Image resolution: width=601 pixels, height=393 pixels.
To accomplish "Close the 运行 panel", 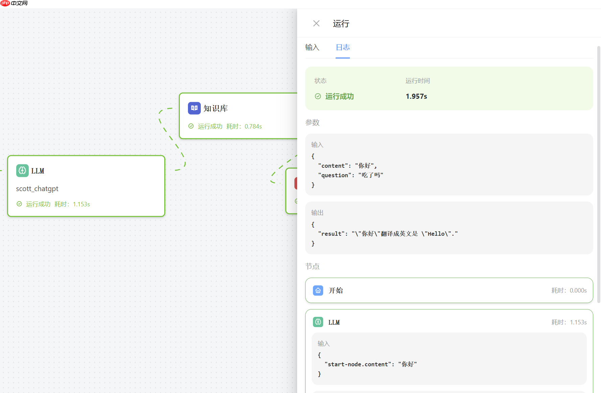I will (316, 23).
